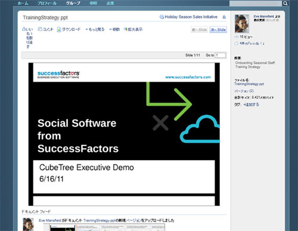Screen dimensions: 298x231
Task: Open Eve Mansfield link in document feed
Action: click(x=50, y=220)
